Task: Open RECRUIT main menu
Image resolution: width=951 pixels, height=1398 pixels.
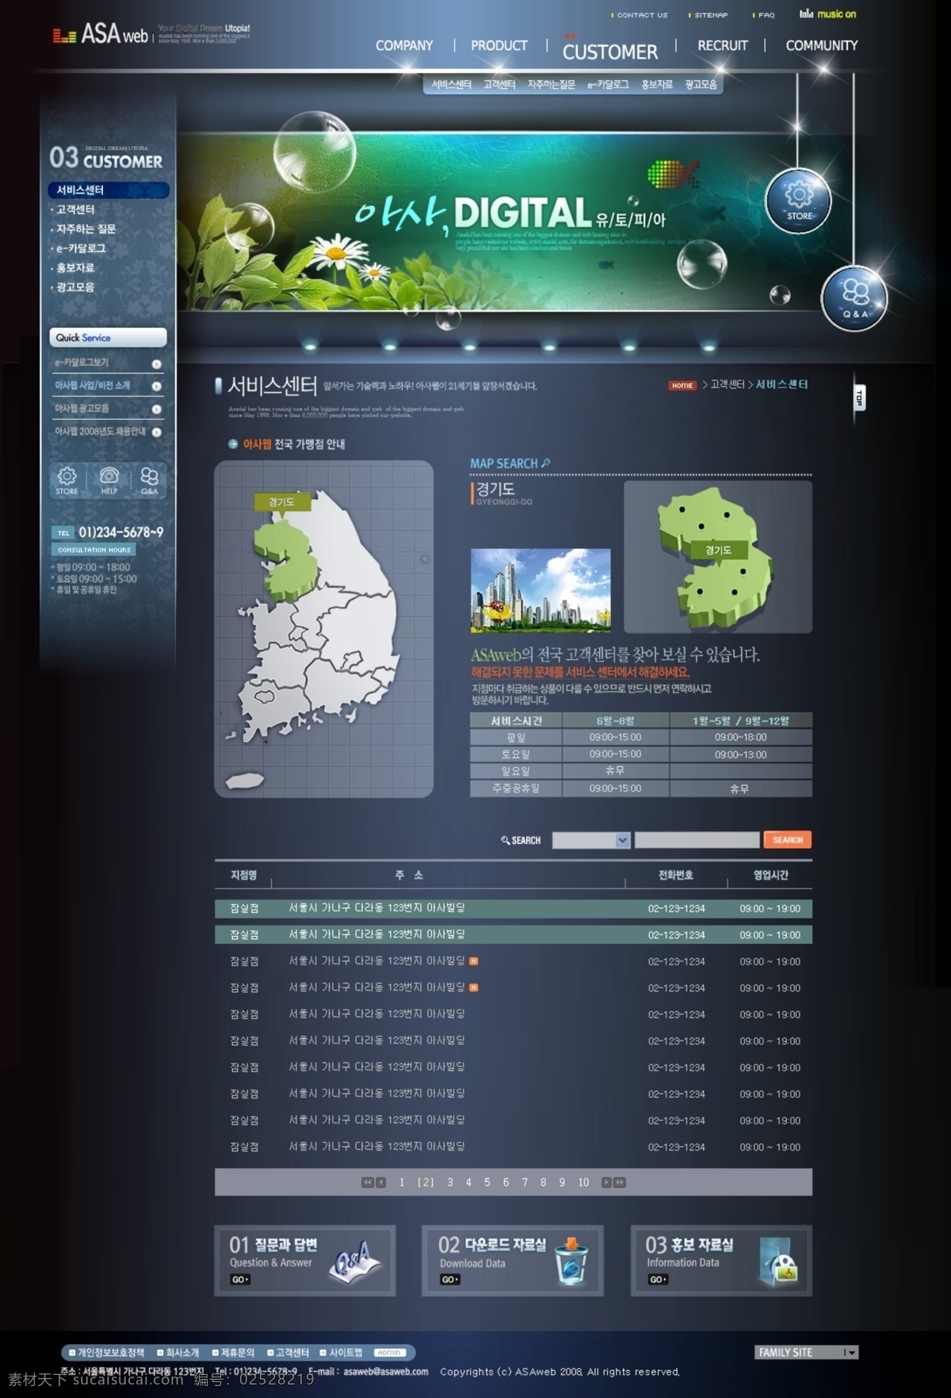Action: [723, 46]
